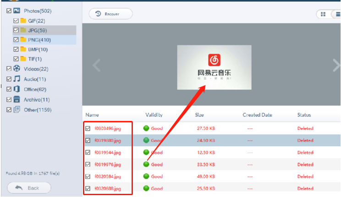The width and height of the screenshot is (341, 197).
Task: Click the Back button
Action: [x=29, y=188]
